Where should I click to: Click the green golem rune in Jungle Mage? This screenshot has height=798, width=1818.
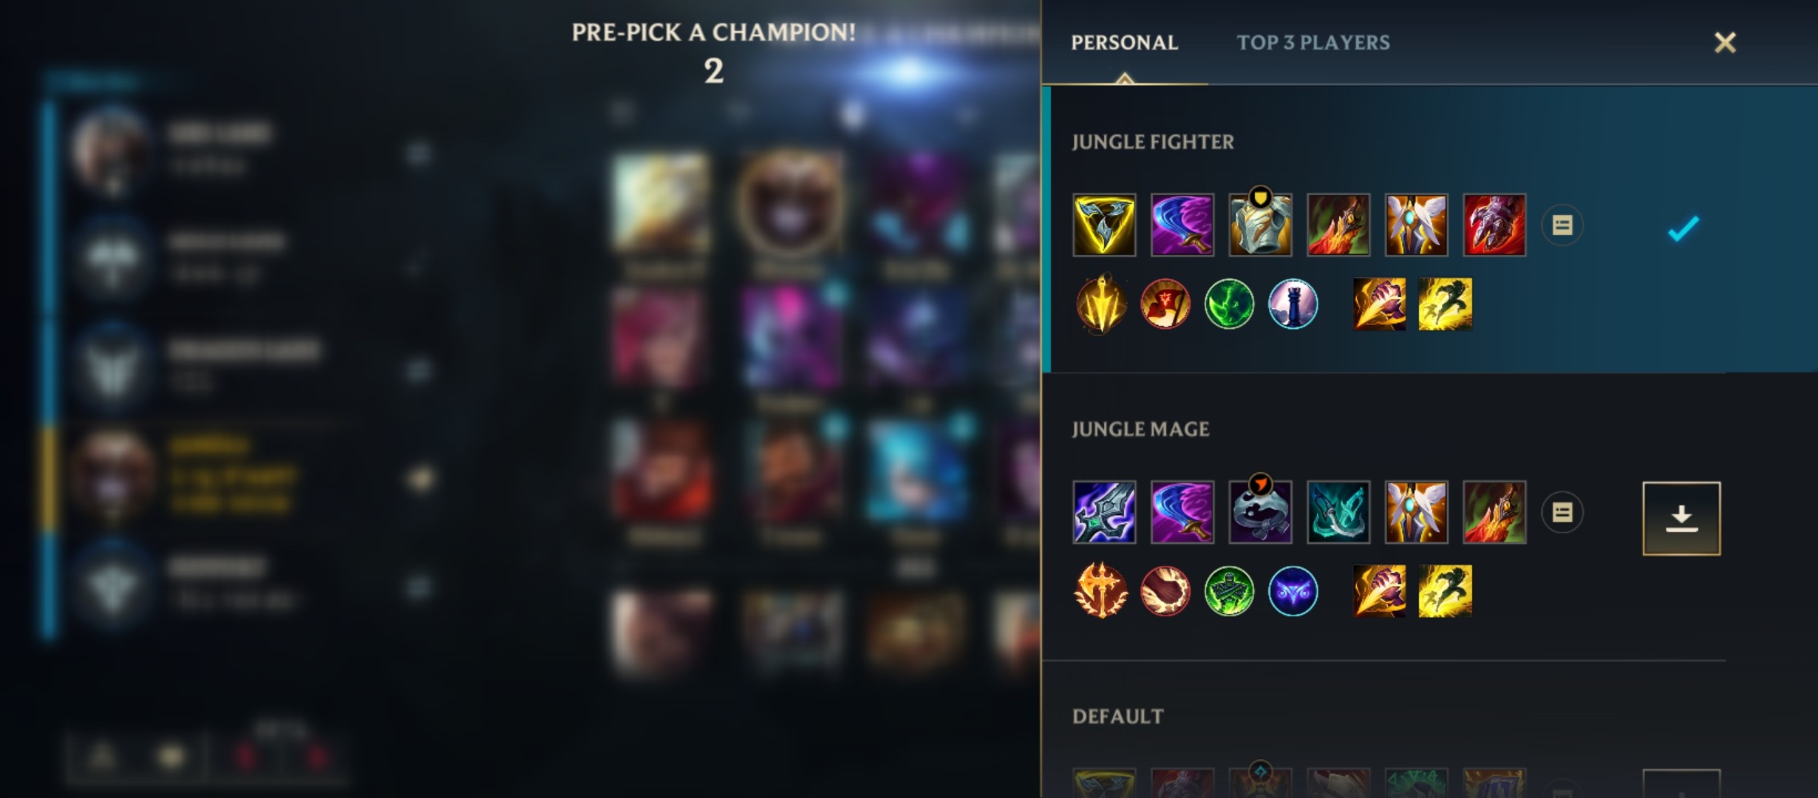(x=1229, y=591)
